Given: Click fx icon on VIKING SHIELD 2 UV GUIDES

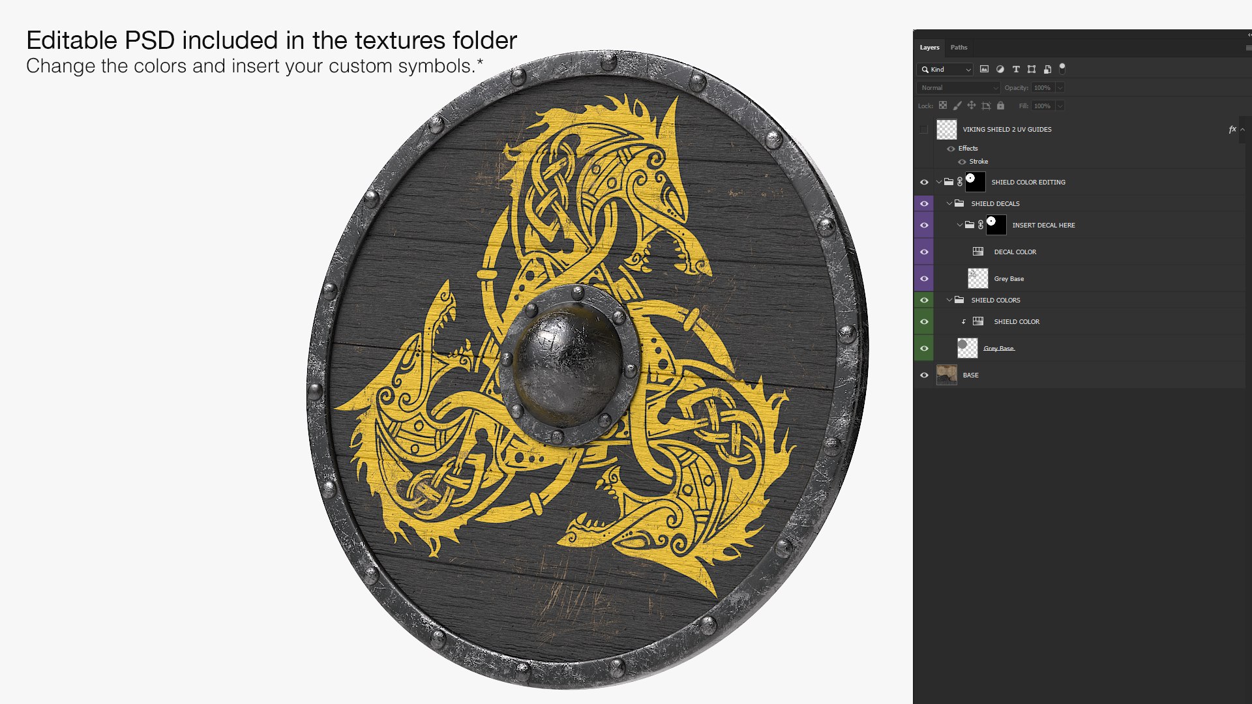Looking at the screenshot, I should [x=1232, y=129].
